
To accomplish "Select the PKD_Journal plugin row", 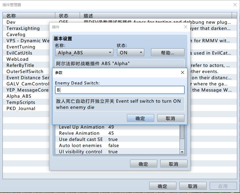I will coord(26,108).
